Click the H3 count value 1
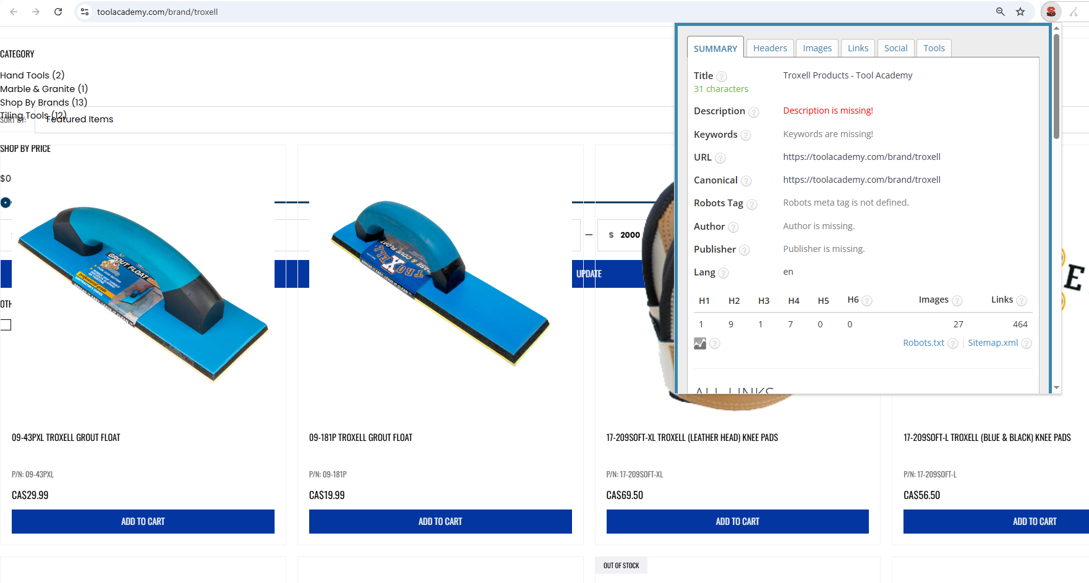 pyautogui.click(x=760, y=324)
